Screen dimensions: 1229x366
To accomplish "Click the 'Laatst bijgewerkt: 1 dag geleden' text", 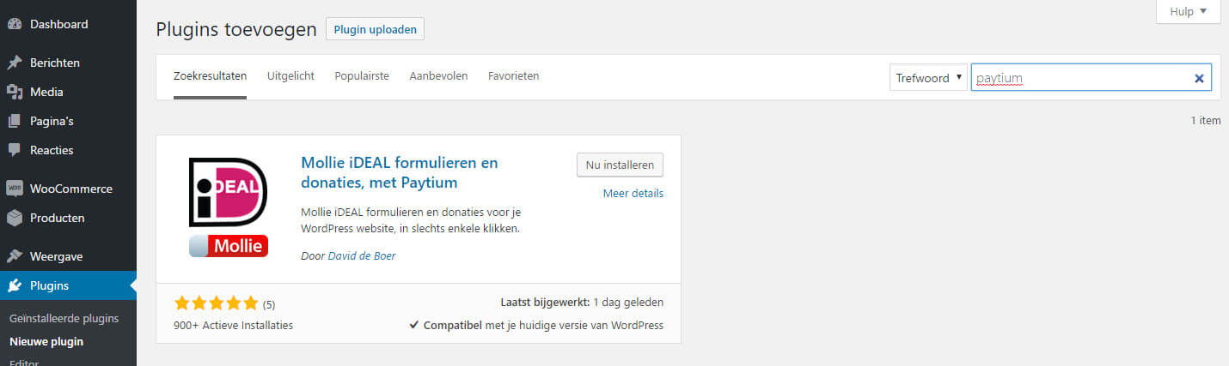I will click(582, 303).
